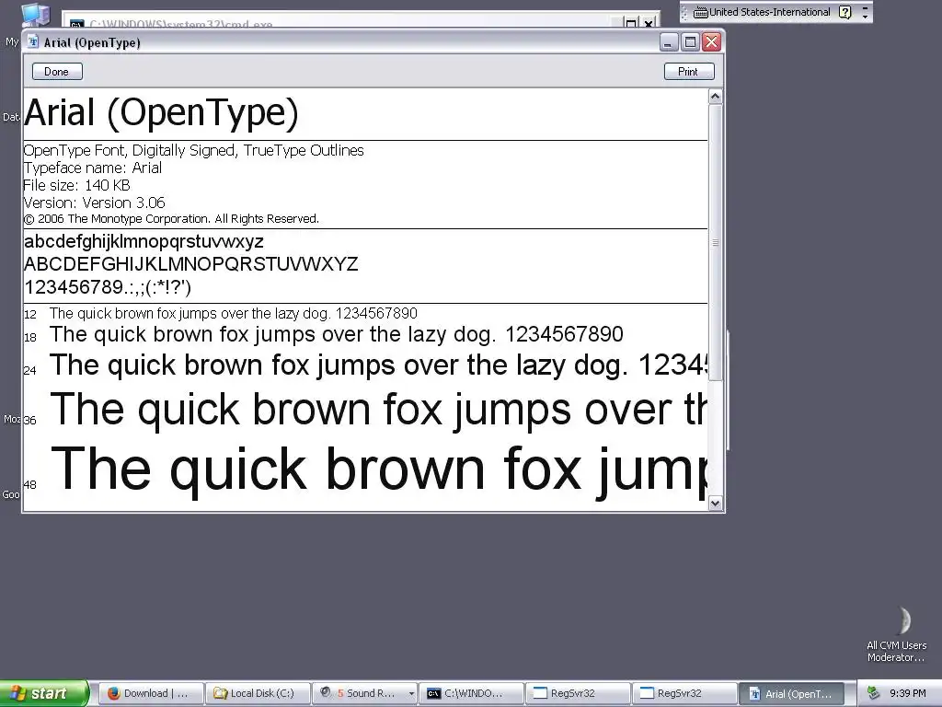Click the lowercase alphabet sample line

click(x=144, y=242)
